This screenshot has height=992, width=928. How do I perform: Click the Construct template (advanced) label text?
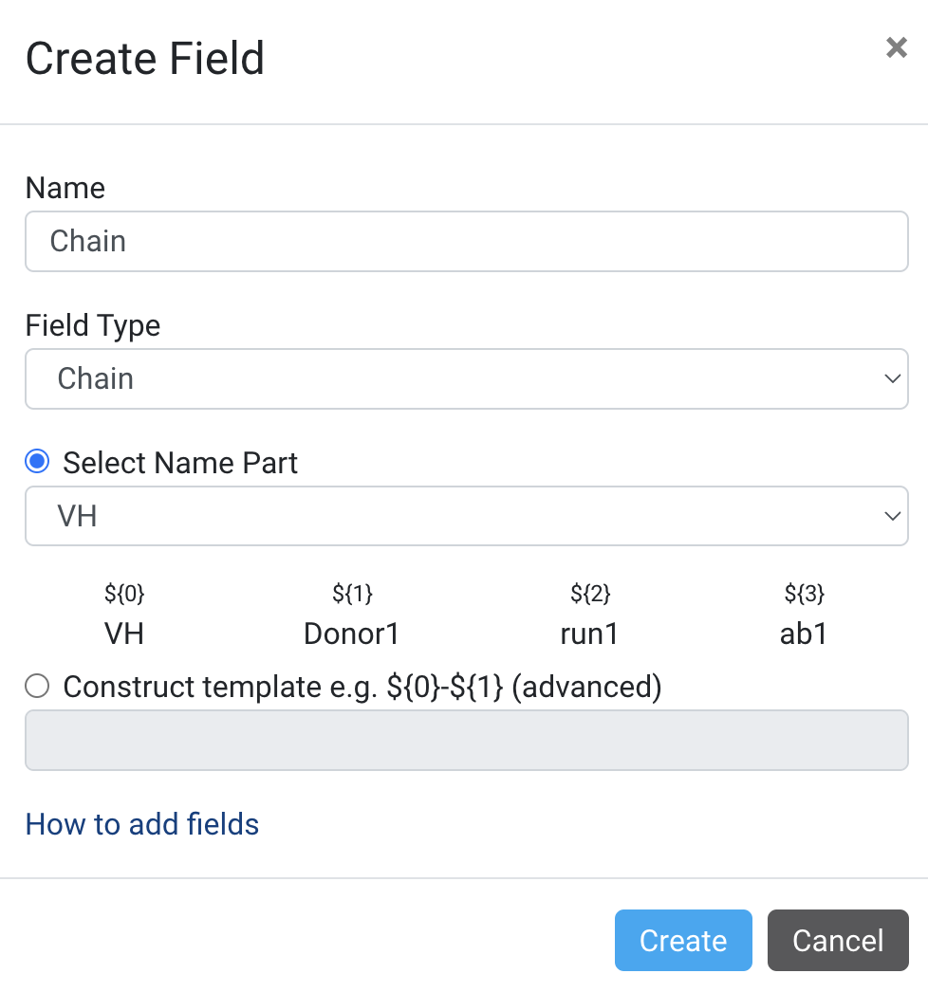(x=362, y=687)
